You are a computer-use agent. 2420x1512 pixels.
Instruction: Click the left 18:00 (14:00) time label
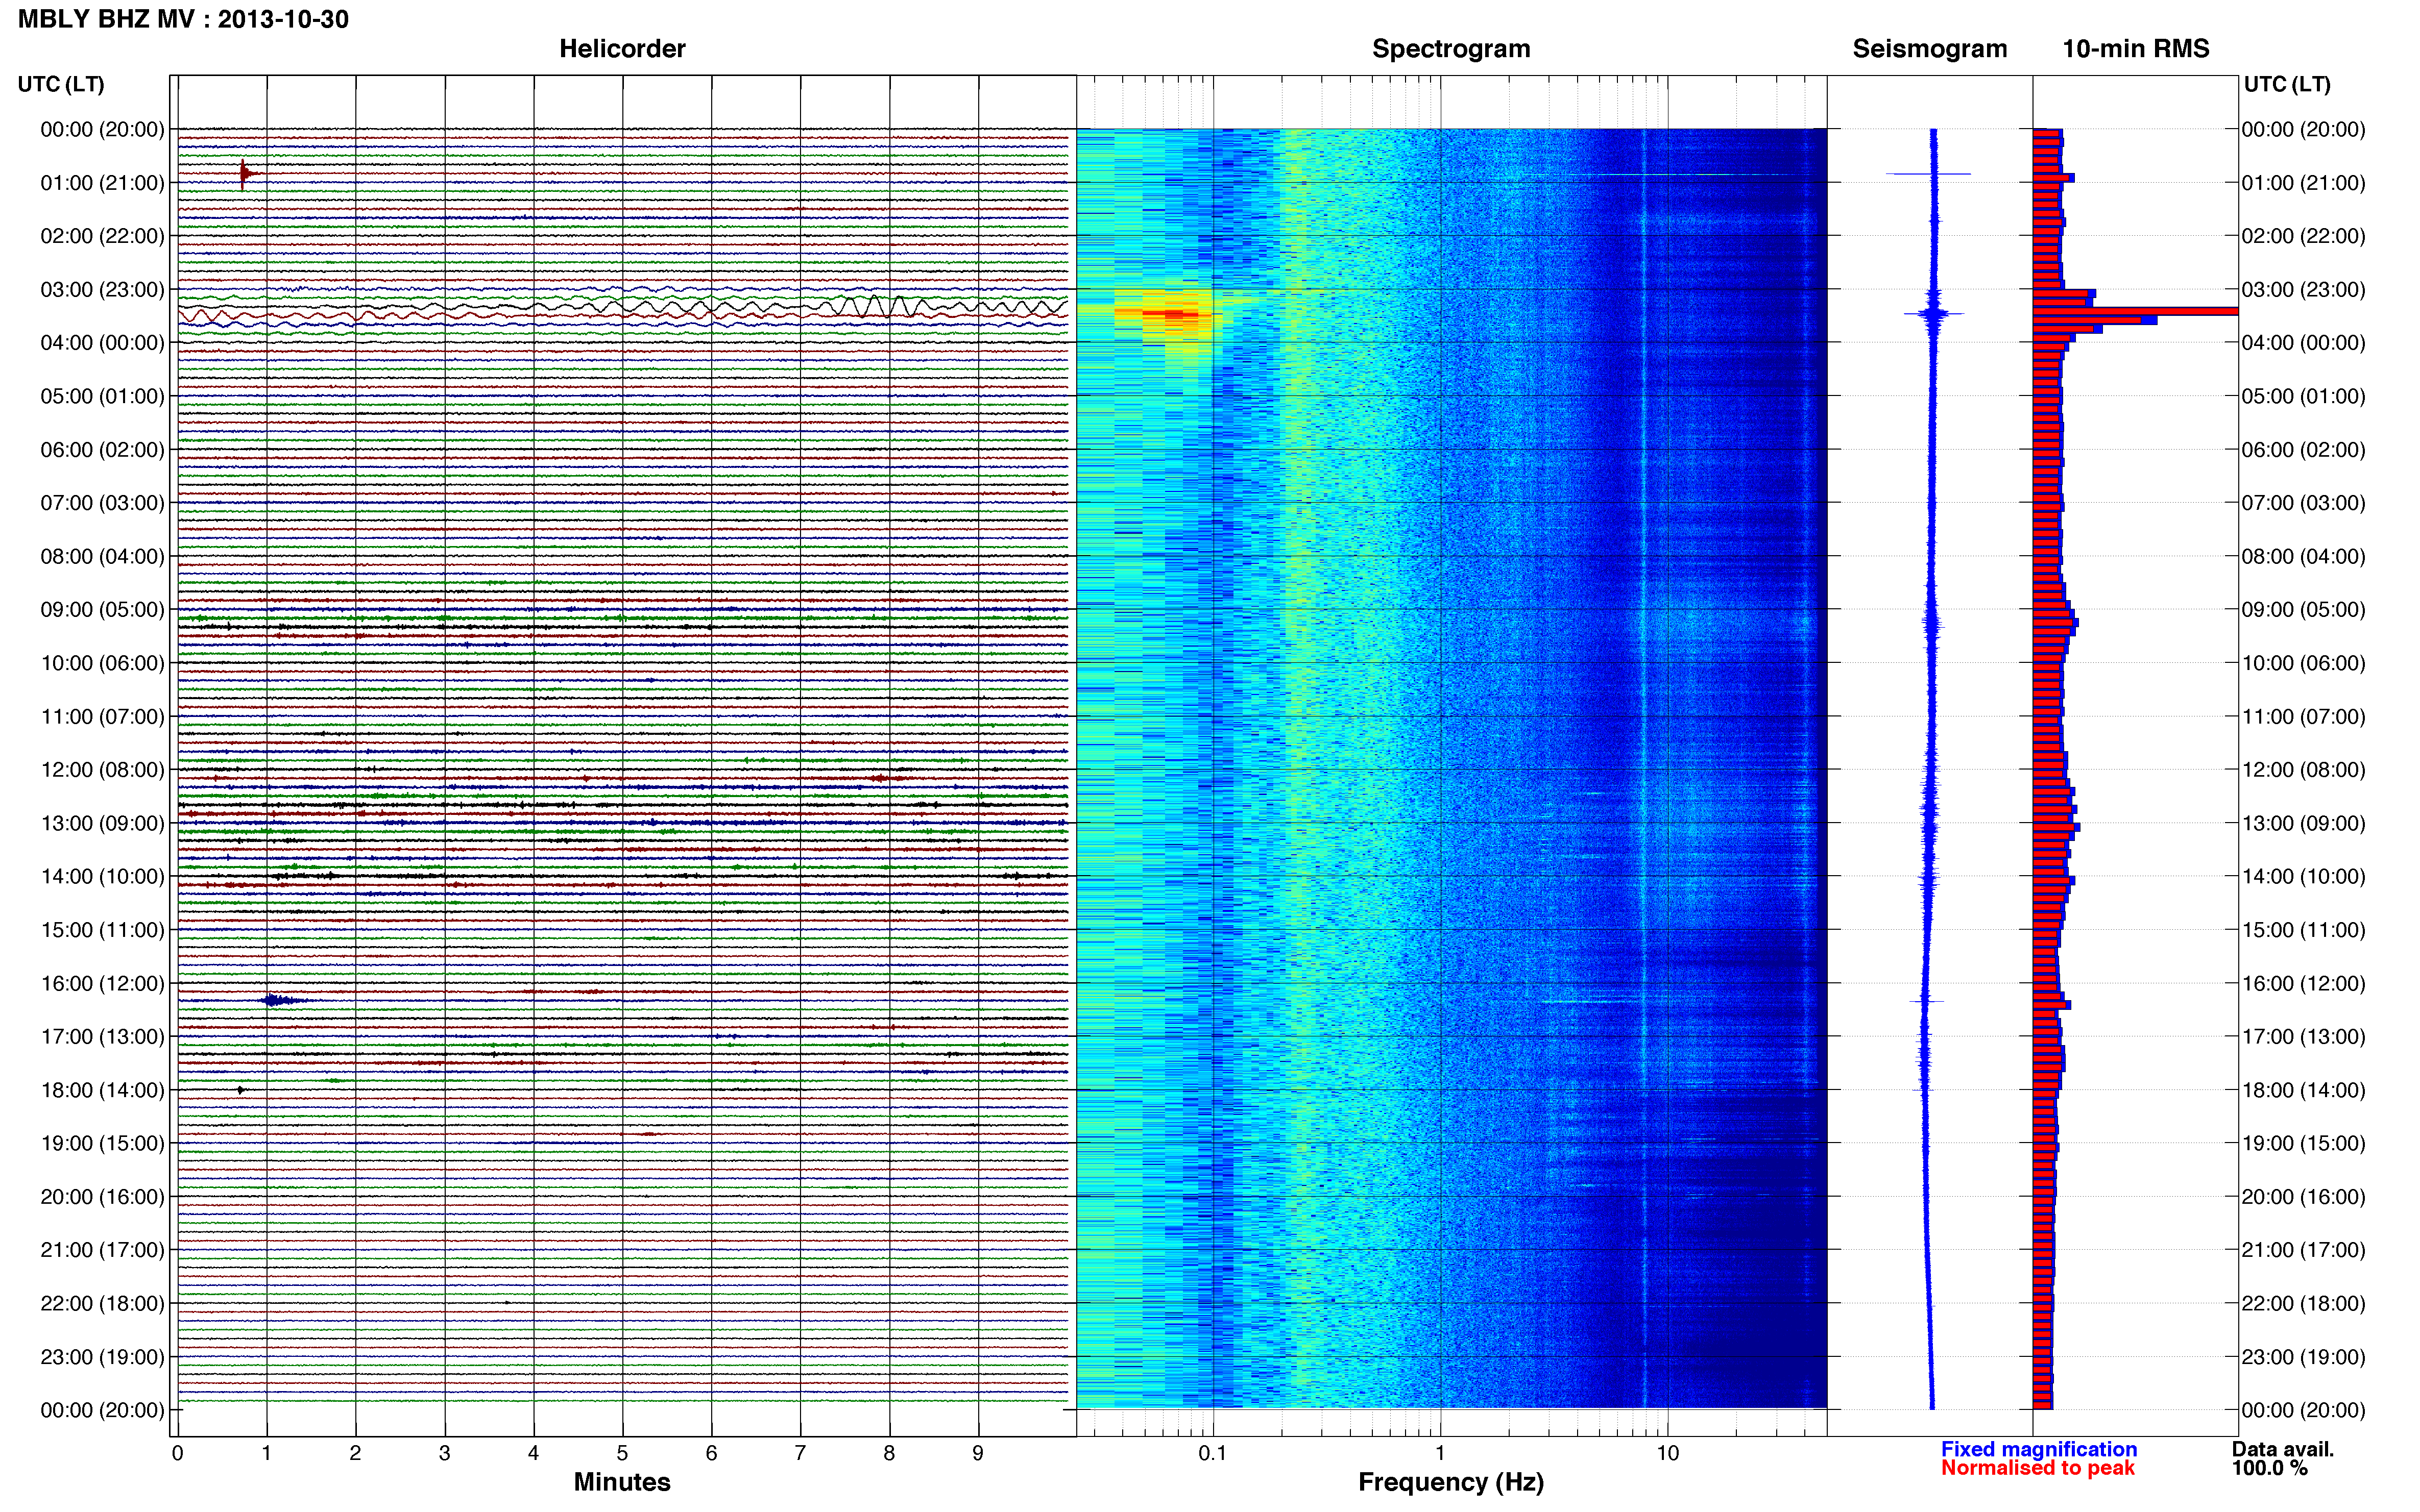point(102,1090)
